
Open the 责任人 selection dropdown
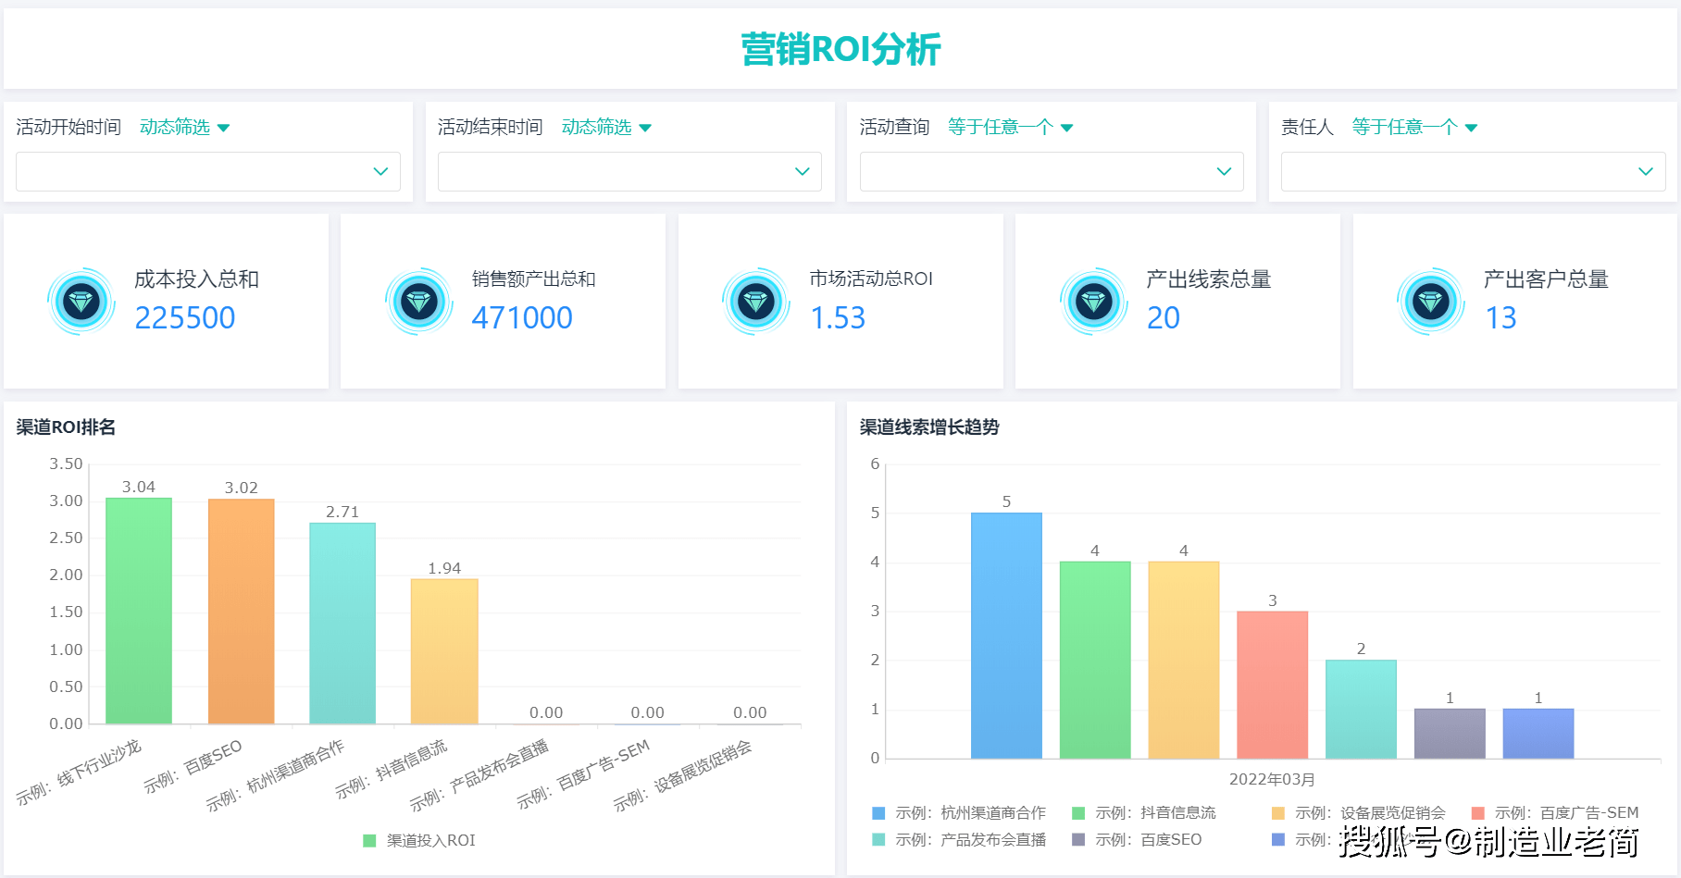point(1473,171)
